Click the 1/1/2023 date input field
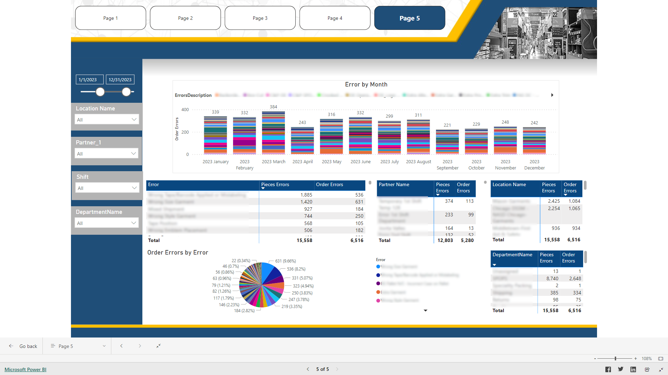Screen dimensions: 668x375 (89, 80)
